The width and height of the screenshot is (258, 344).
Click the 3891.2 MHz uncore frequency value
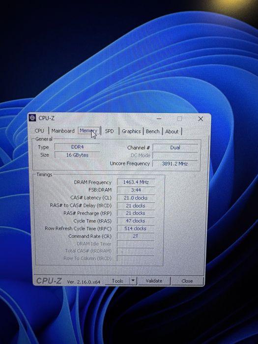[175, 164]
